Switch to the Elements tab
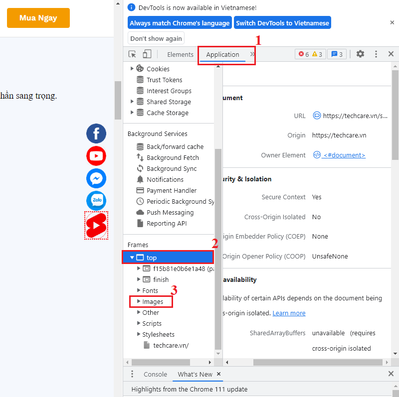This screenshot has height=397, width=399. click(x=180, y=55)
